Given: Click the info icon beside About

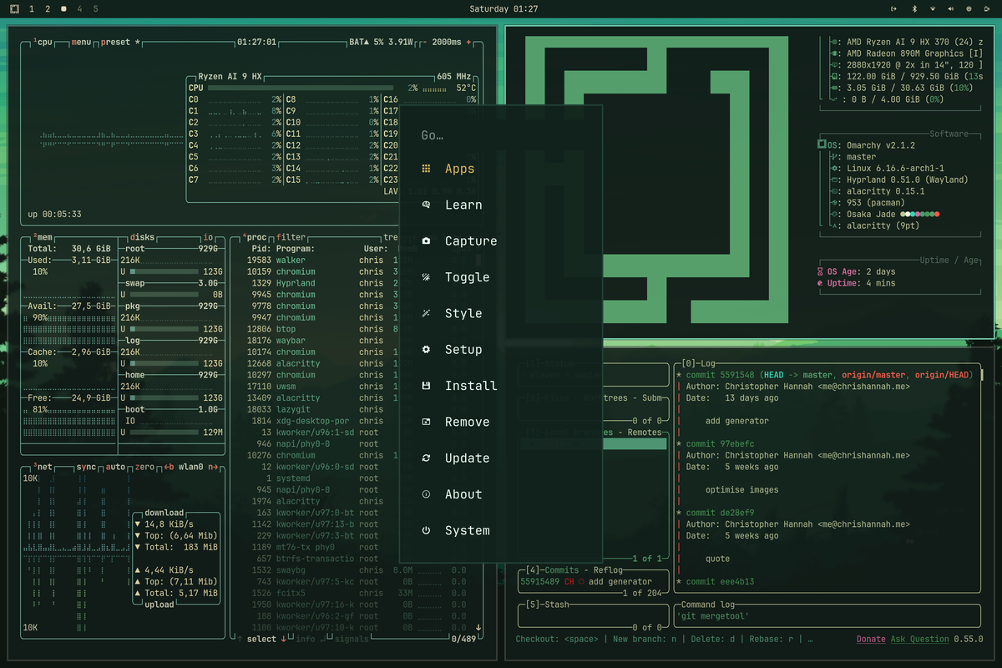Looking at the screenshot, I should coord(426,494).
